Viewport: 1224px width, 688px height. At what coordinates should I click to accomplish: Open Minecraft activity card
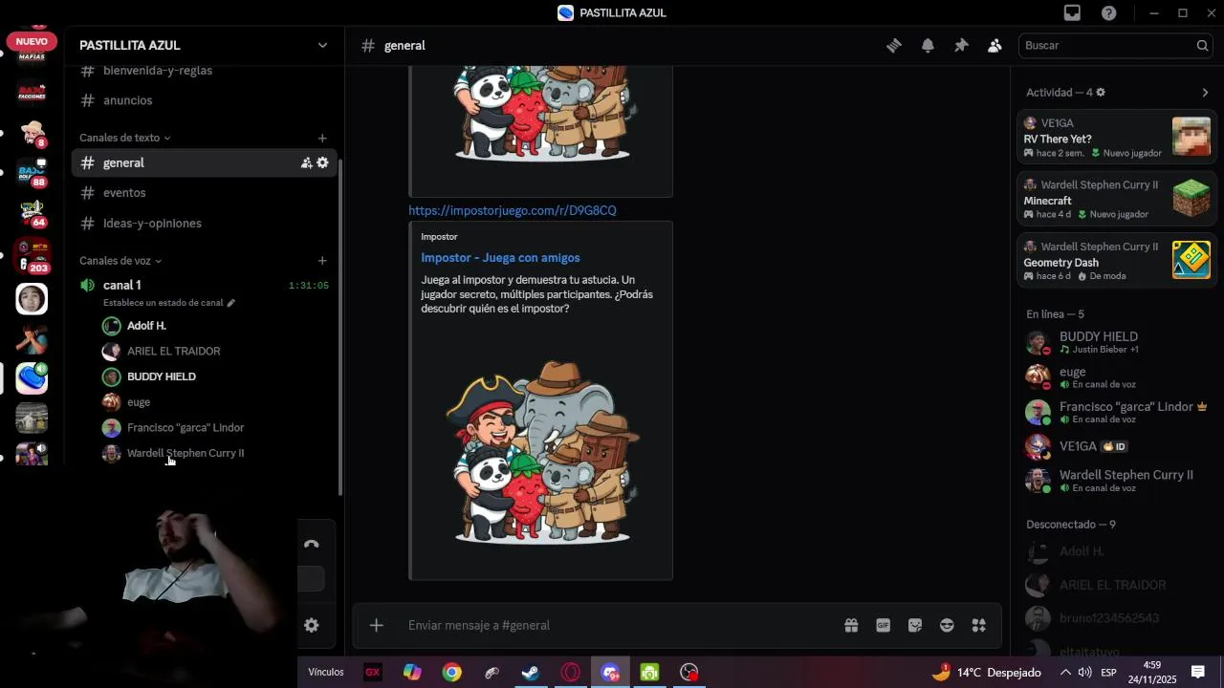(1117, 199)
